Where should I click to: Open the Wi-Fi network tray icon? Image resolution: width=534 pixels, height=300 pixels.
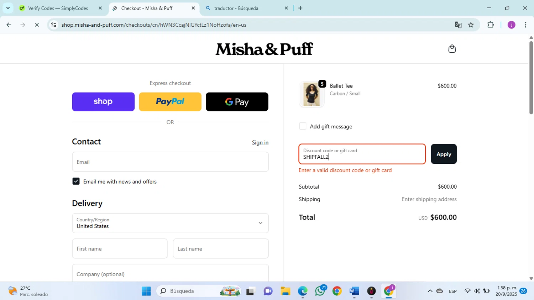pyautogui.click(x=467, y=291)
